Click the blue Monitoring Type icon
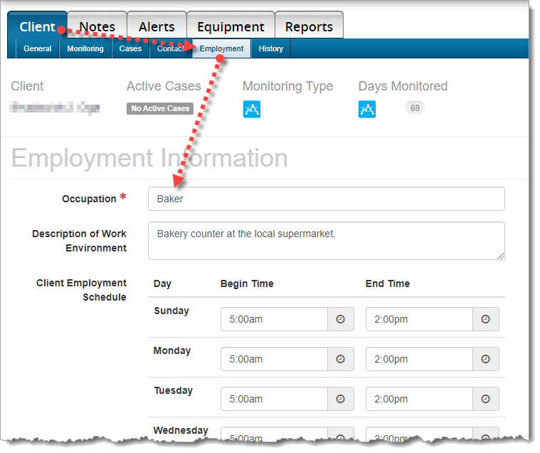Viewport: 540px width, 453px height. click(x=252, y=109)
